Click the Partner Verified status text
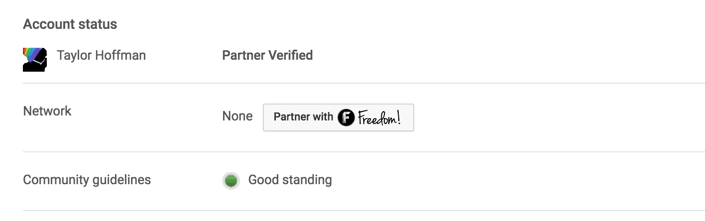This screenshot has height=221, width=705. (267, 55)
